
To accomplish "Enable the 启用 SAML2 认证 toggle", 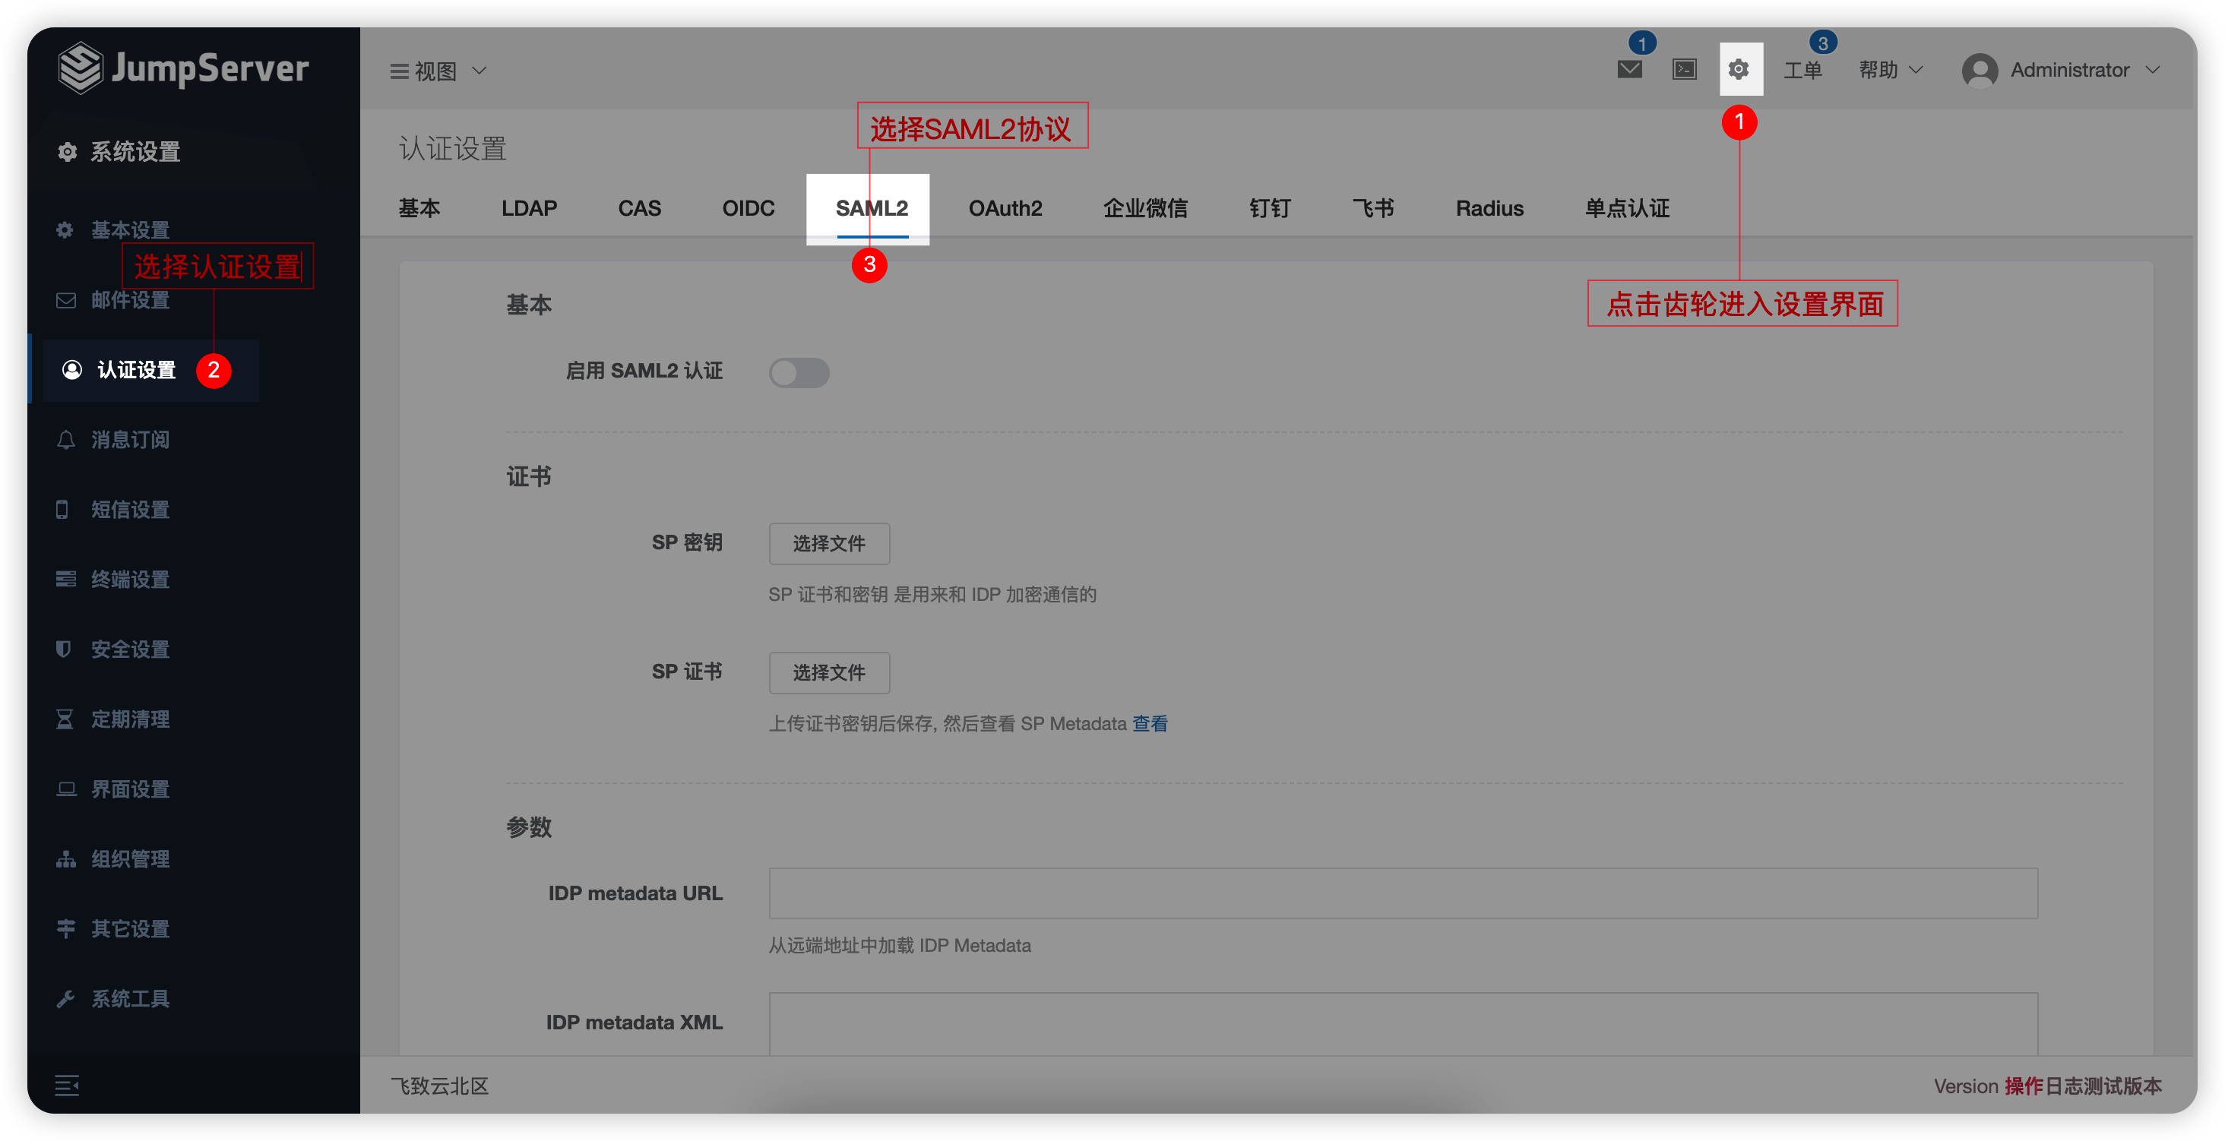I will click(799, 372).
